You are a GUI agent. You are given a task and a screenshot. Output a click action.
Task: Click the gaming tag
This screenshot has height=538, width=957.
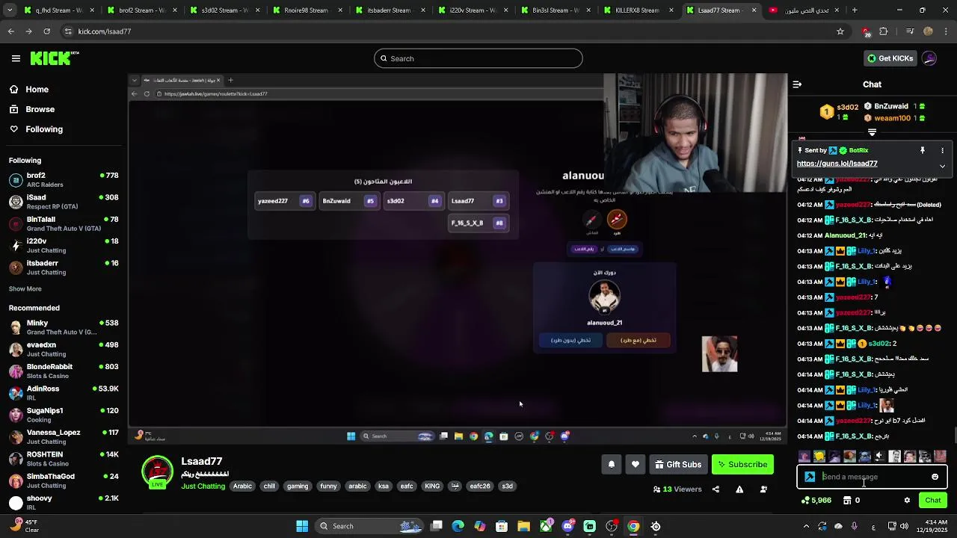[x=298, y=486]
